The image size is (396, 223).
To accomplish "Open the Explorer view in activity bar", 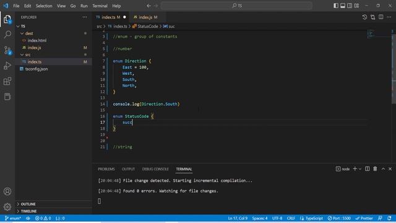I will click(7, 19).
